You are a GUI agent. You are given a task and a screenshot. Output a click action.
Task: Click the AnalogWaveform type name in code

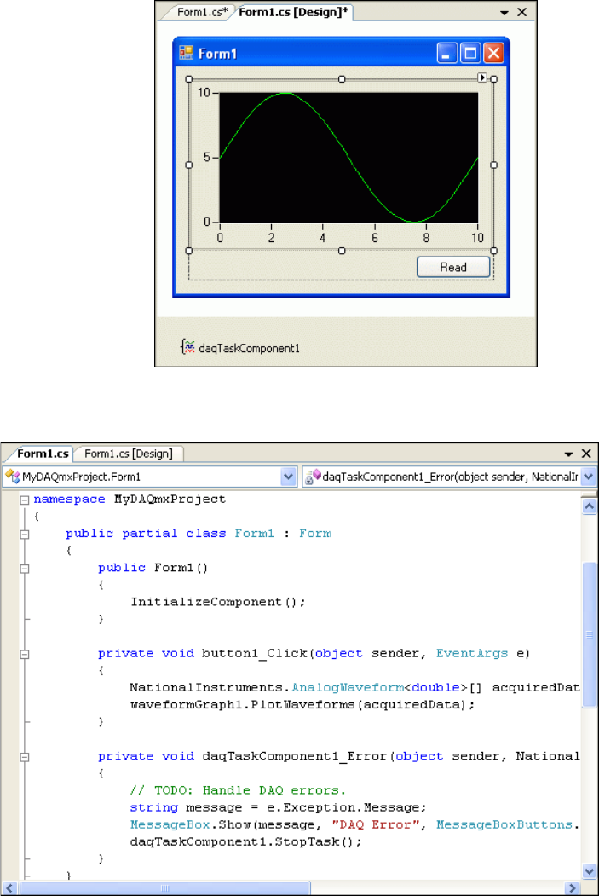pyautogui.click(x=347, y=687)
